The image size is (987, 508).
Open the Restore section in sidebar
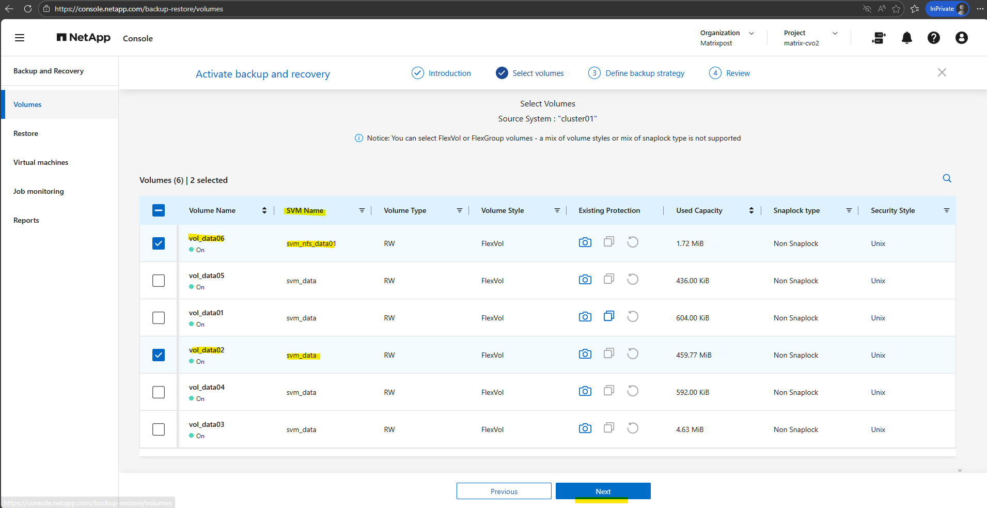pyautogui.click(x=26, y=133)
